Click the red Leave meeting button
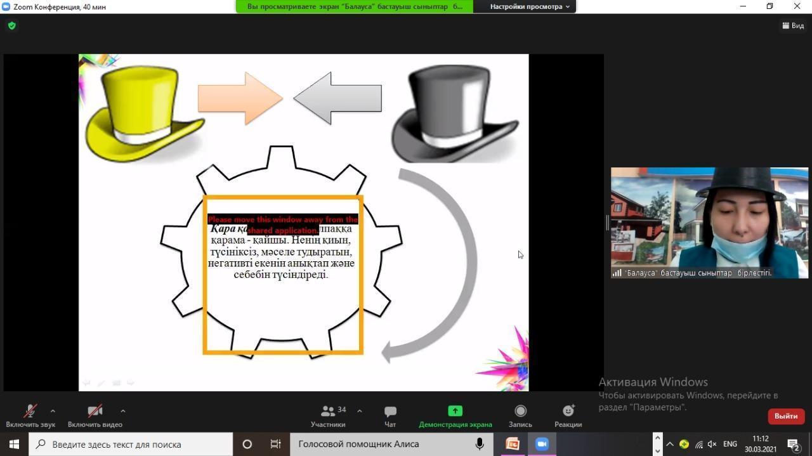The image size is (812, 456). [x=785, y=416]
